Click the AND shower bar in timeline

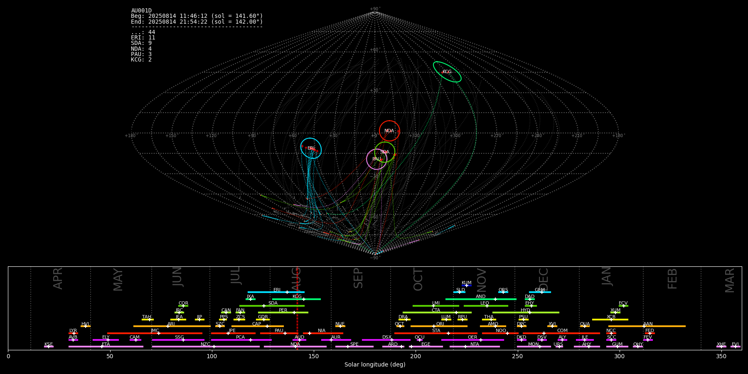click(481, 299)
